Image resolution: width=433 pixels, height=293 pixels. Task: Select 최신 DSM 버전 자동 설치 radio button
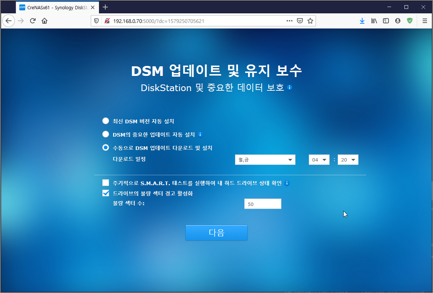click(x=106, y=121)
